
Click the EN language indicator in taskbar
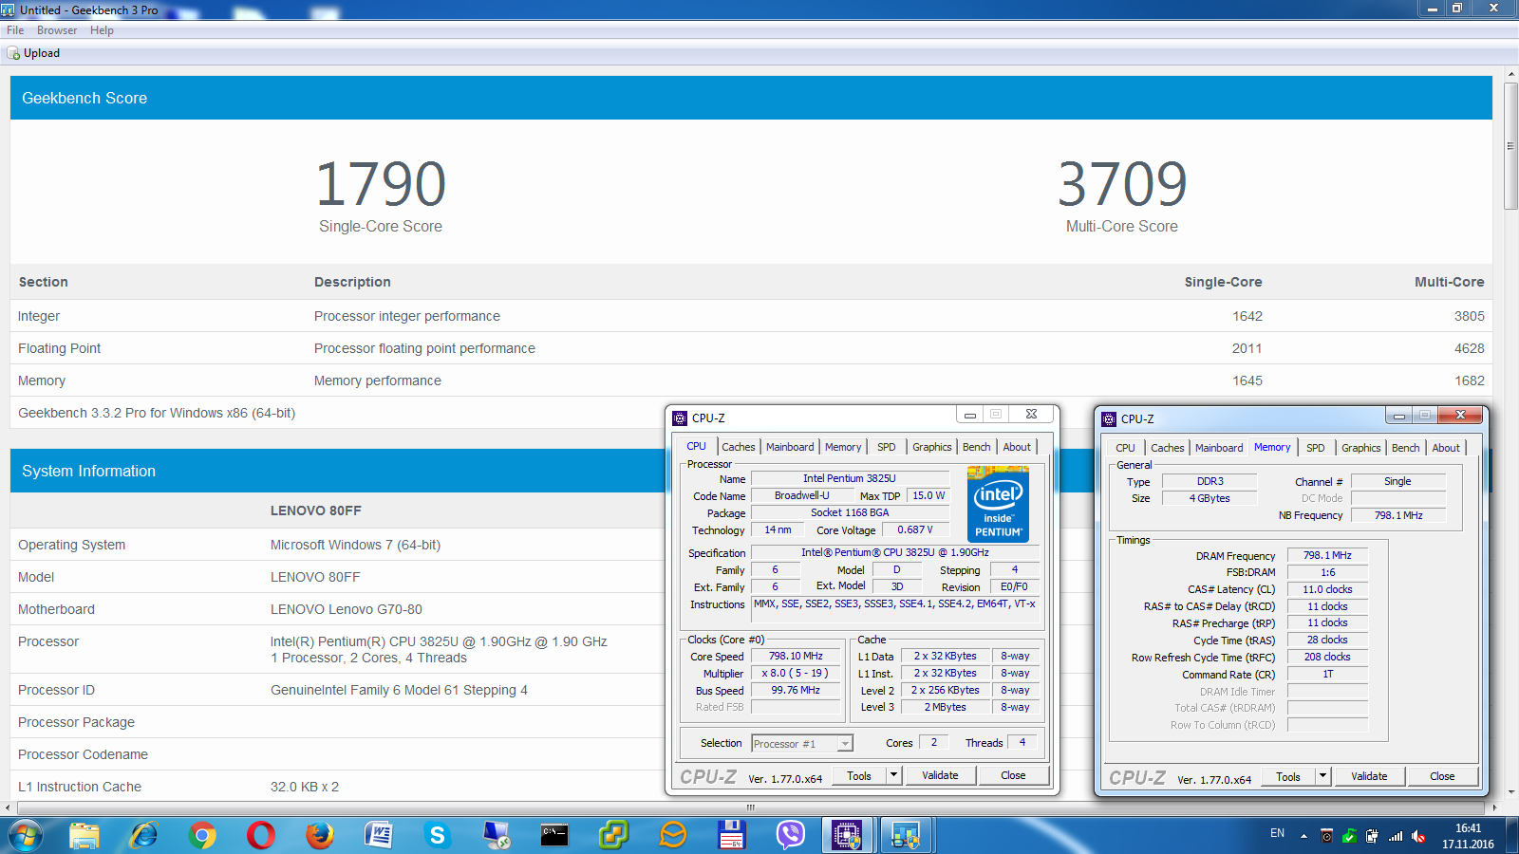click(1277, 833)
